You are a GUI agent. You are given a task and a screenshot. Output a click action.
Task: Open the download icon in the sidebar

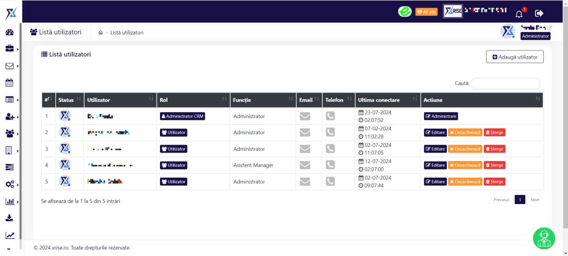coord(9,218)
